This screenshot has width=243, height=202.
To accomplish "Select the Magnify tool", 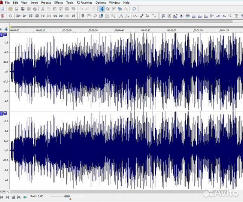I will click(108, 8).
